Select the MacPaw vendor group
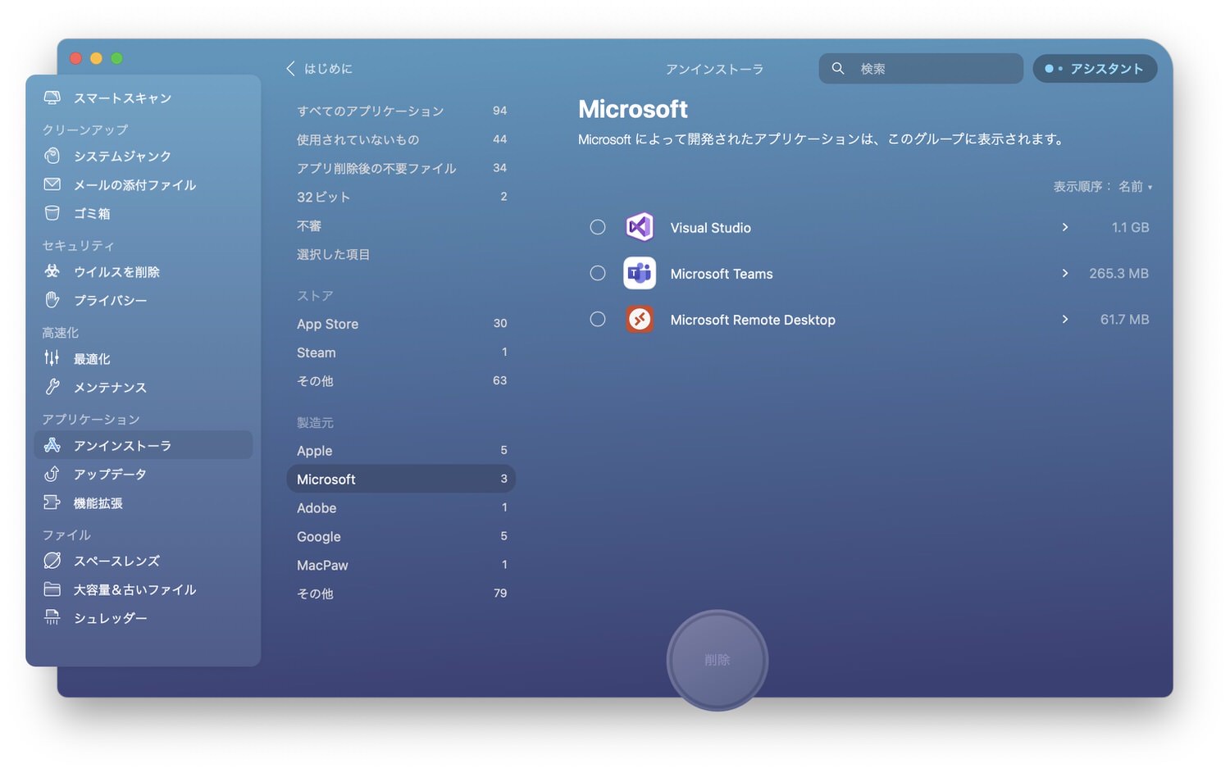 click(401, 566)
